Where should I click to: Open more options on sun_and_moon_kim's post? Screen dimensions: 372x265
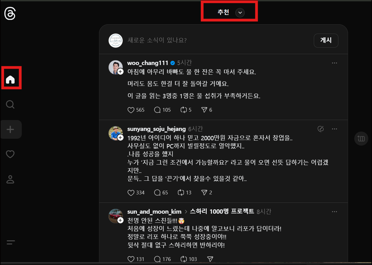pos(334,212)
